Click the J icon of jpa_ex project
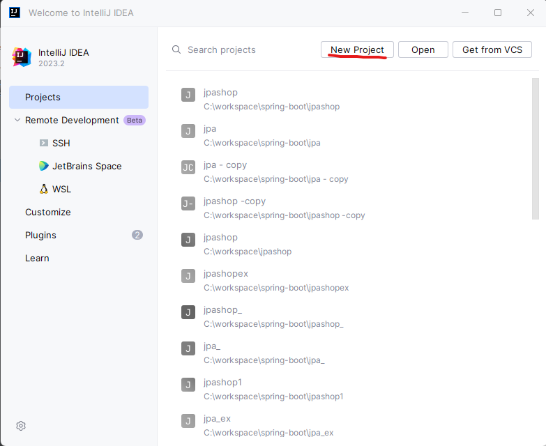Viewport: 546px width, 446px height. (188, 421)
